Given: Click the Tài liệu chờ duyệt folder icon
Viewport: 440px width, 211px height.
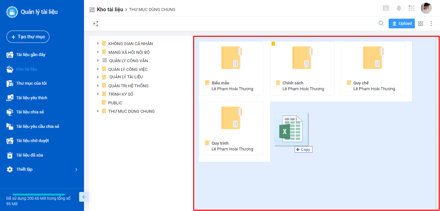Looking at the screenshot, I should 10,141.
